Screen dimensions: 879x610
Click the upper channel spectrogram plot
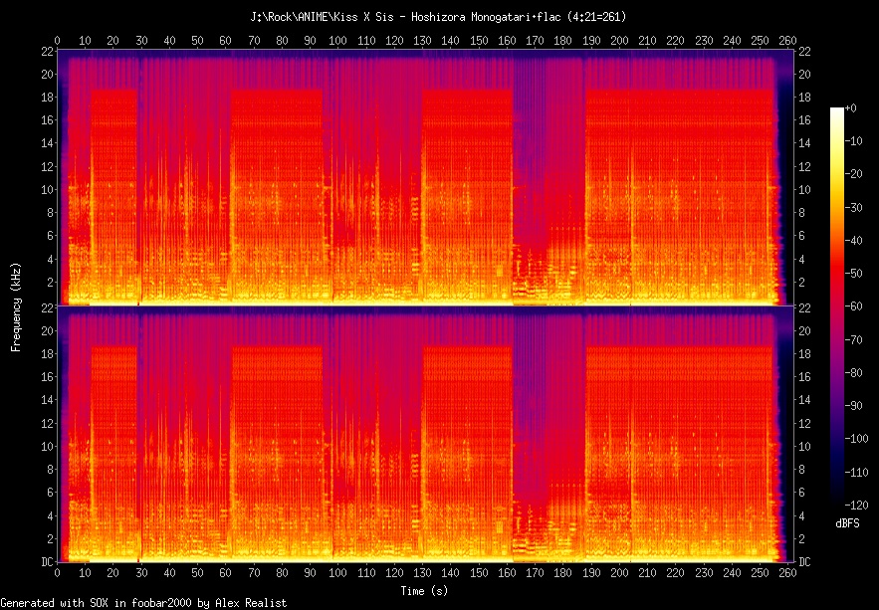point(425,177)
